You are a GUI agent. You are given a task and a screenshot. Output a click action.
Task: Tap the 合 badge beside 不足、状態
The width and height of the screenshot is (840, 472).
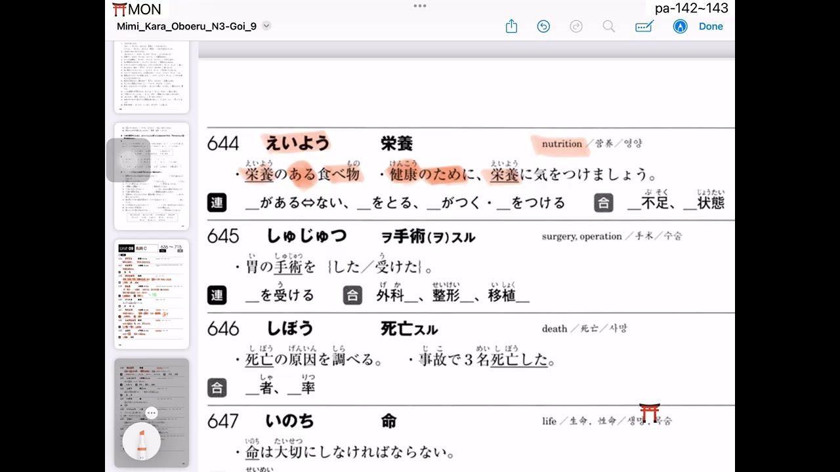[x=604, y=203]
